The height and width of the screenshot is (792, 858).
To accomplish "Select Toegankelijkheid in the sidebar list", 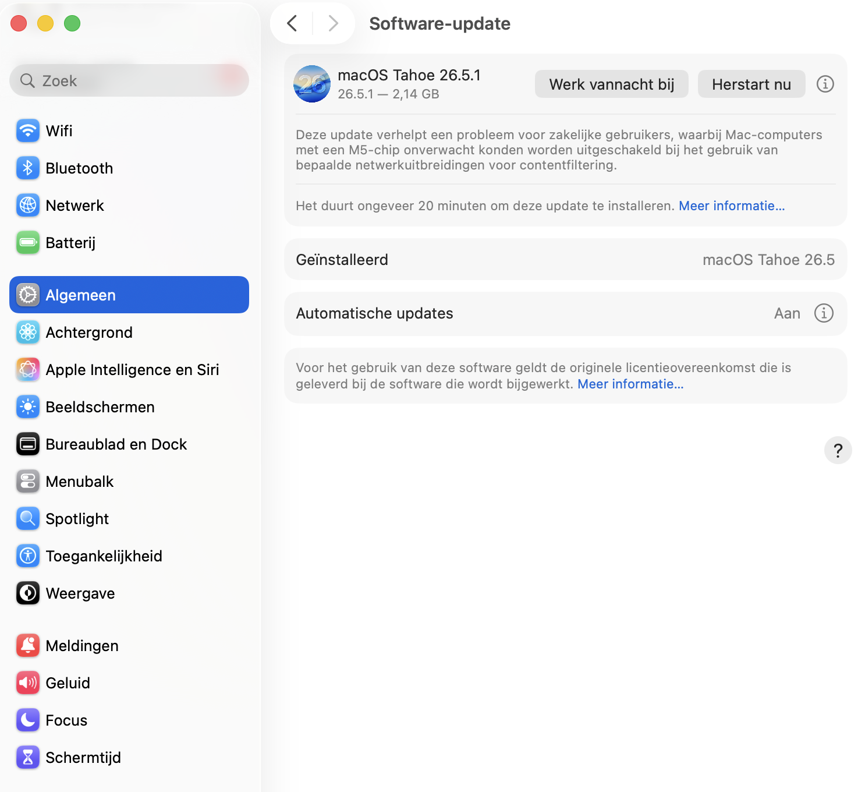I will click(x=104, y=556).
